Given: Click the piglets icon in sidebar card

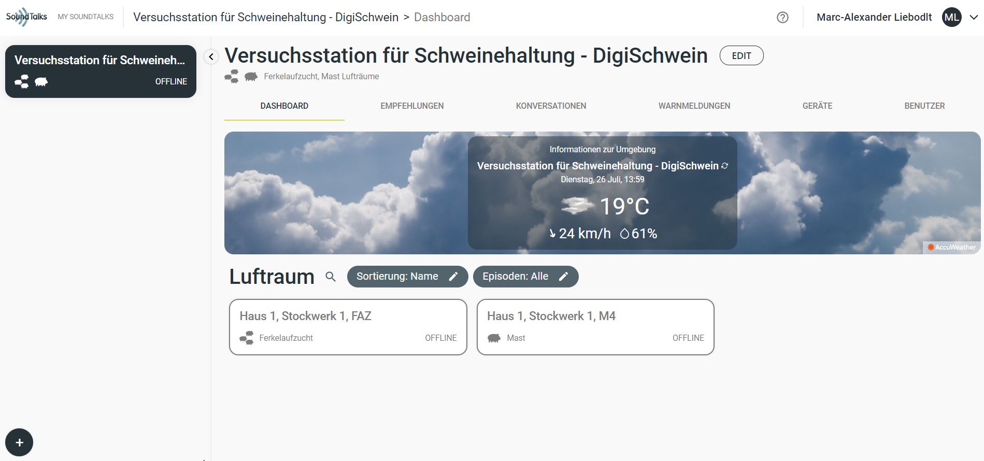Looking at the screenshot, I should (x=22, y=82).
